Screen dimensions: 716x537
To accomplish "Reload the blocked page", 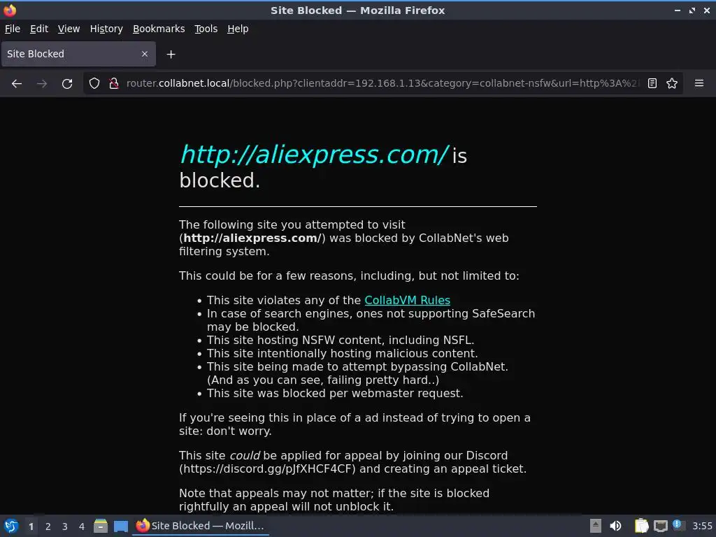I will coord(67,84).
